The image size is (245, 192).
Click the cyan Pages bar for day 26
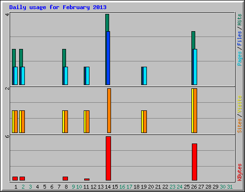coord(195,67)
